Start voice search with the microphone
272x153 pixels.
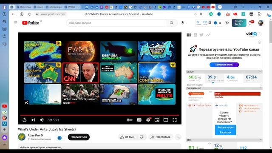tap(183, 23)
